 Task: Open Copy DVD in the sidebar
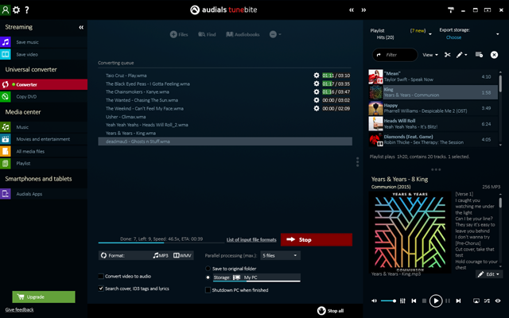click(27, 96)
